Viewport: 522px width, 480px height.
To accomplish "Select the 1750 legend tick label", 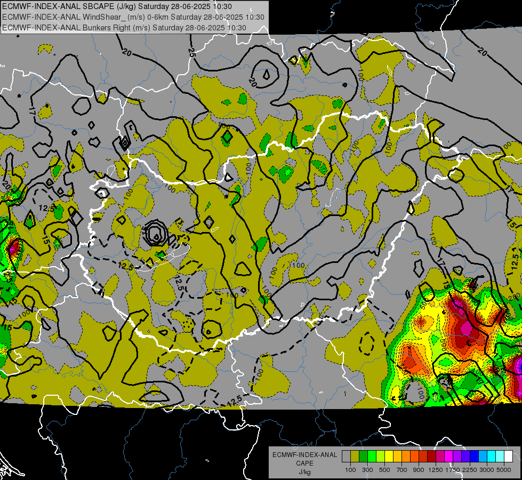I will coord(453,470).
